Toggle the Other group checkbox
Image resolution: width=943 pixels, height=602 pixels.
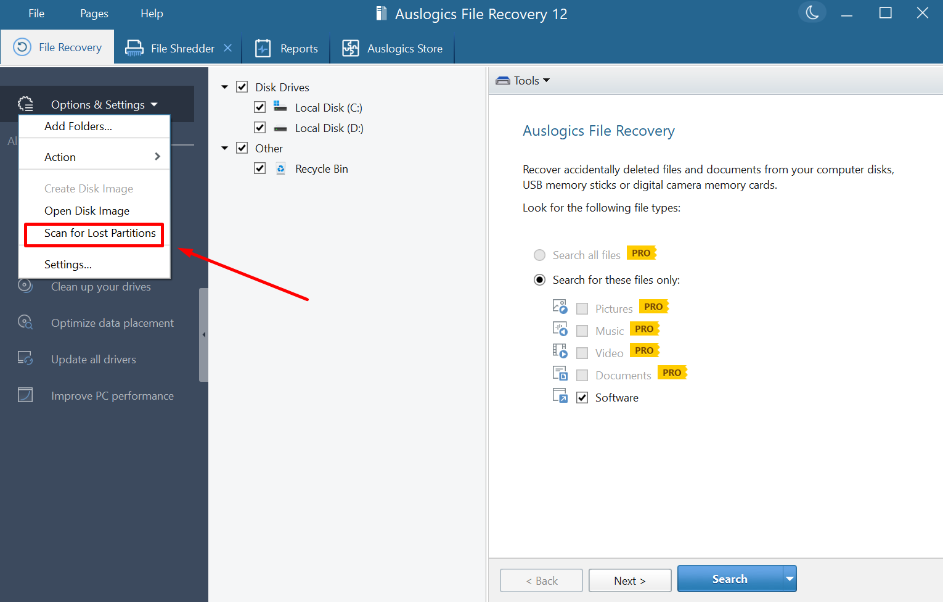pos(242,148)
